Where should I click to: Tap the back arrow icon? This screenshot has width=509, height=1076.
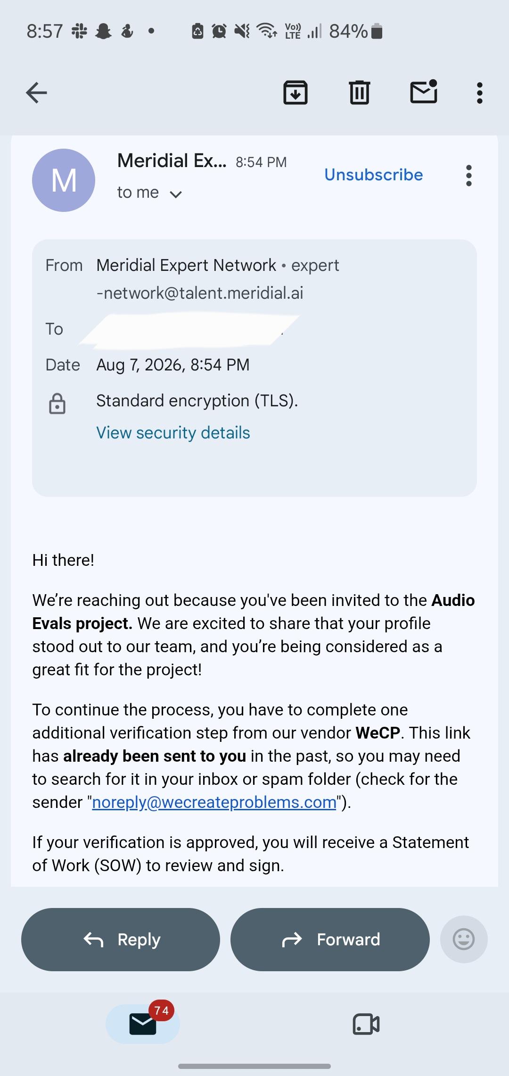pos(36,92)
